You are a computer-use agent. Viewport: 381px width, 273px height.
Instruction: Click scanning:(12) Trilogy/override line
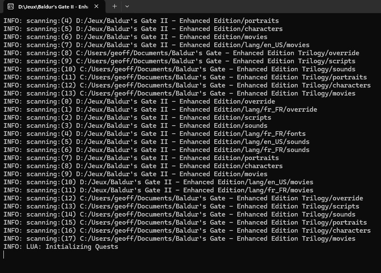183,198
